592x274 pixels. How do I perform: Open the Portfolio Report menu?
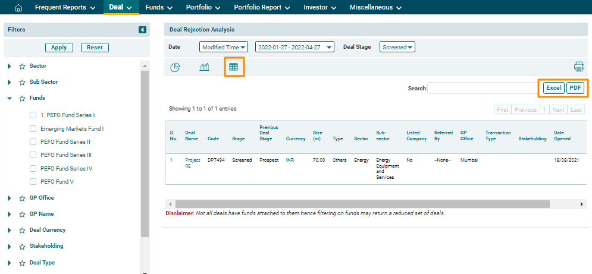click(x=262, y=8)
